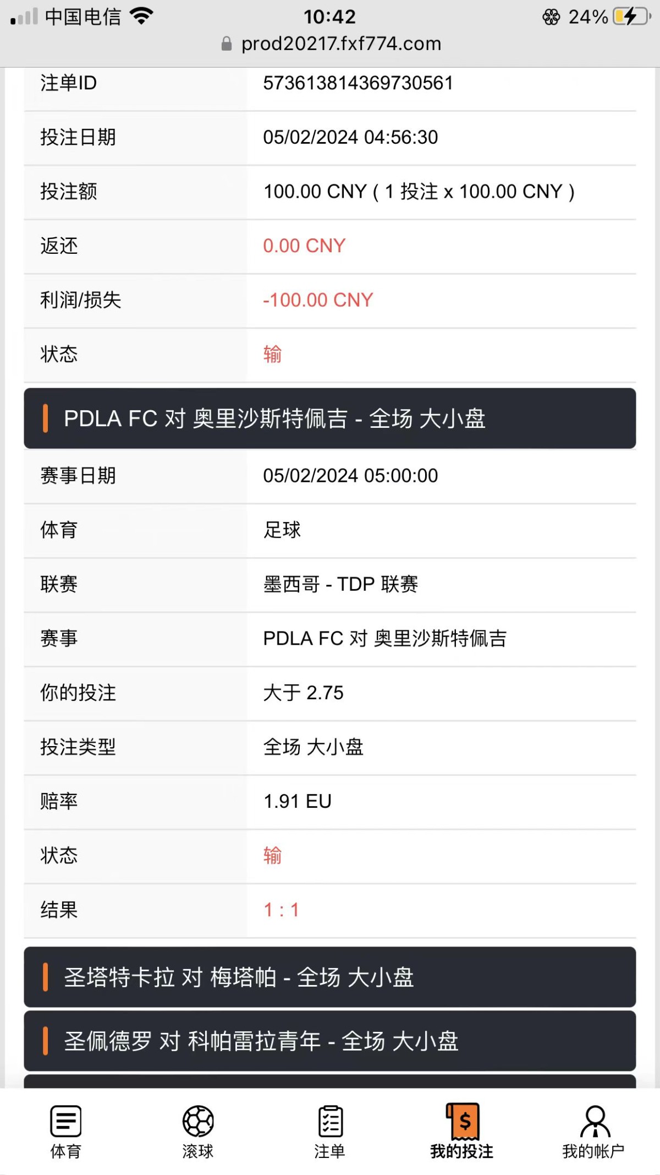This screenshot has height=1175, width=660.
Task: Open the 我的帐户 profile icon
Action: (x=595, y=1121)
